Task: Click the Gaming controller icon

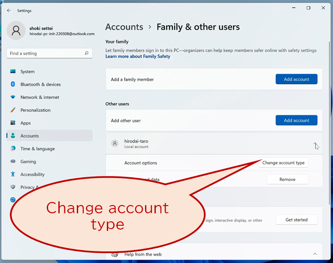Action: 13,161
